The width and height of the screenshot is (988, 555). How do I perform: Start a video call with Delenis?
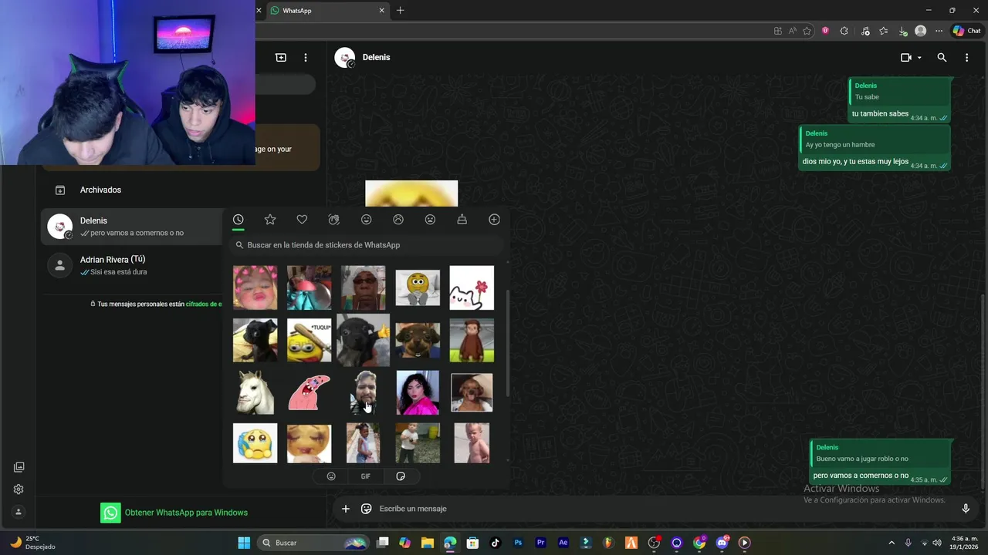[x=906, y=58]
